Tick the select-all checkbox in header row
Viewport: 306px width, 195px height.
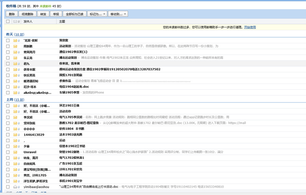point(8,21)
